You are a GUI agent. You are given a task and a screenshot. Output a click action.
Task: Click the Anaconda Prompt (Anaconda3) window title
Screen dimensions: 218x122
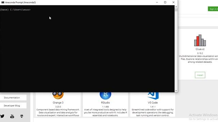coord(20,2)
